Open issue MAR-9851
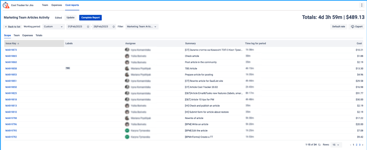Viewport: 367px width, 150px height. pos(11,81)
